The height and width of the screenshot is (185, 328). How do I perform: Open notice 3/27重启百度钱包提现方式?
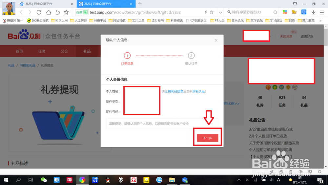[x=271, y=129]
